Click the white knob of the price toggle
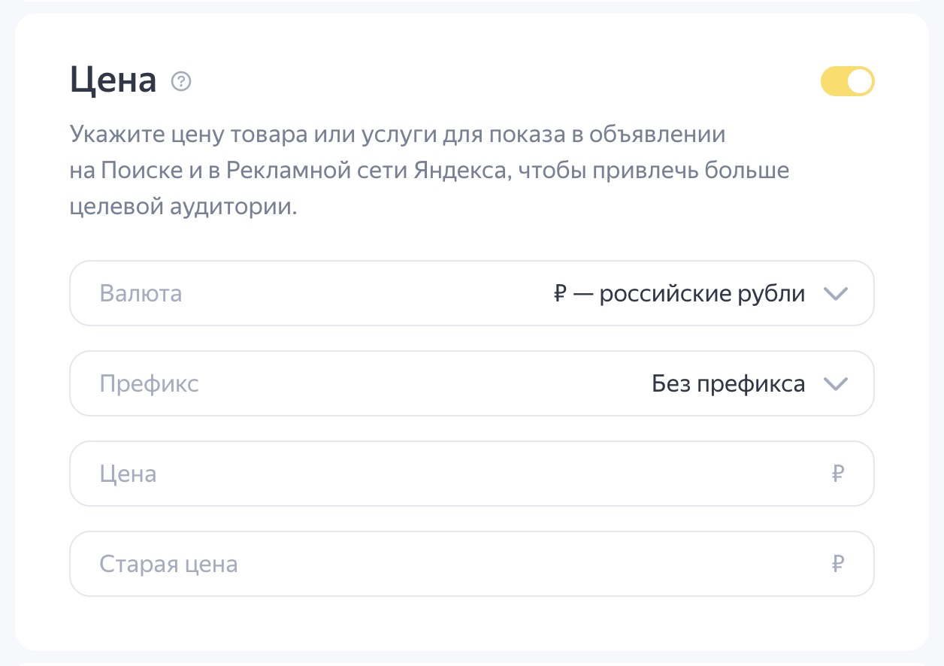The width and height of the screenshot is (944, 666). tap(860, 81)
